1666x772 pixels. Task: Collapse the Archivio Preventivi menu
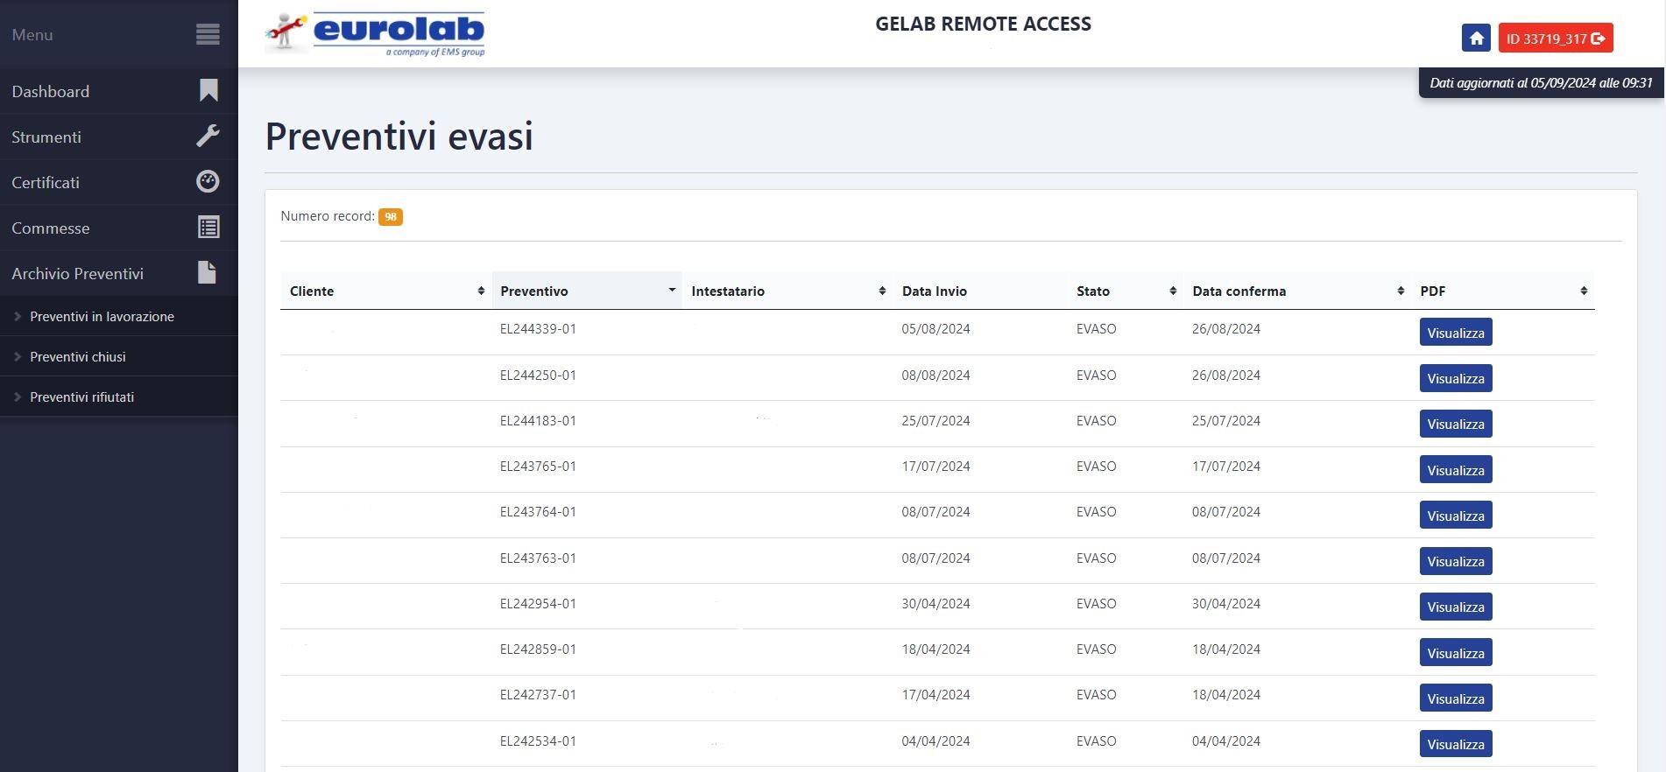pos(119,273)
